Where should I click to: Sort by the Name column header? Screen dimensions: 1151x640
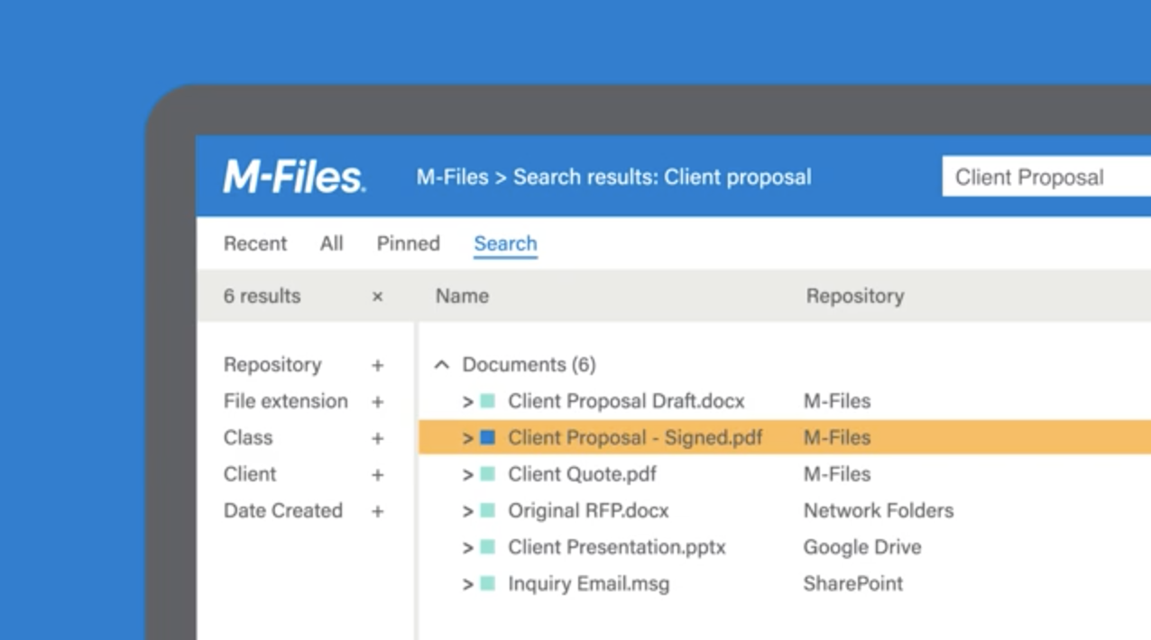[x=462, y=296]
